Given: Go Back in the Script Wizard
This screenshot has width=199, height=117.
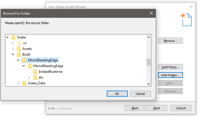Looking at the screenshot, I should 135,108.
